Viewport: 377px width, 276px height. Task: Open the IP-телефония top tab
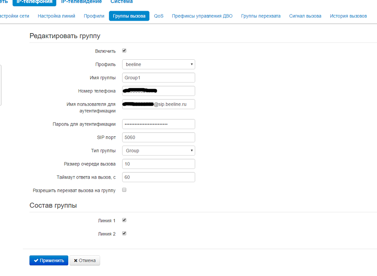(34, 2)
